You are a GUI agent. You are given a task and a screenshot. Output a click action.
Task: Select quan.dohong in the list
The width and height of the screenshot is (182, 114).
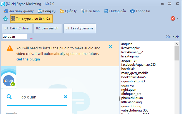coord(131,106)
